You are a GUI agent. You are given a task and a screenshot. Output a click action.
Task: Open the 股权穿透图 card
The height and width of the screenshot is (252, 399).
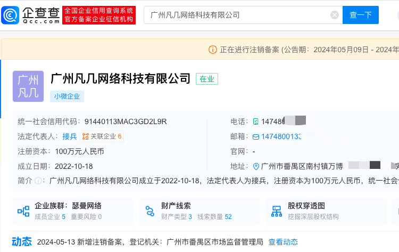[x=326, y=211]
